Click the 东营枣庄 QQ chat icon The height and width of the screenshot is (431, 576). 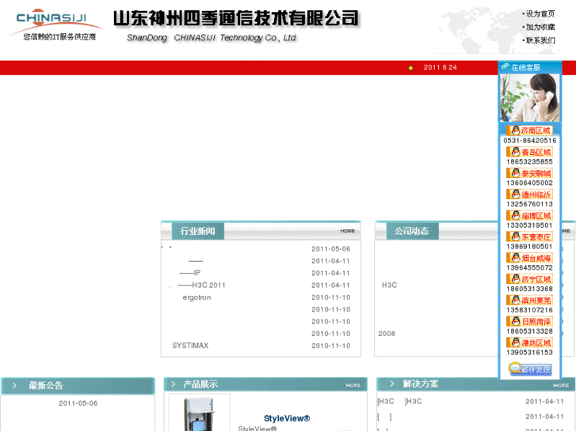coord(529,236)
